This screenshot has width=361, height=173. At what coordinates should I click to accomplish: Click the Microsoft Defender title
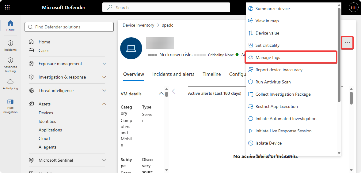(x=64, y=8)
